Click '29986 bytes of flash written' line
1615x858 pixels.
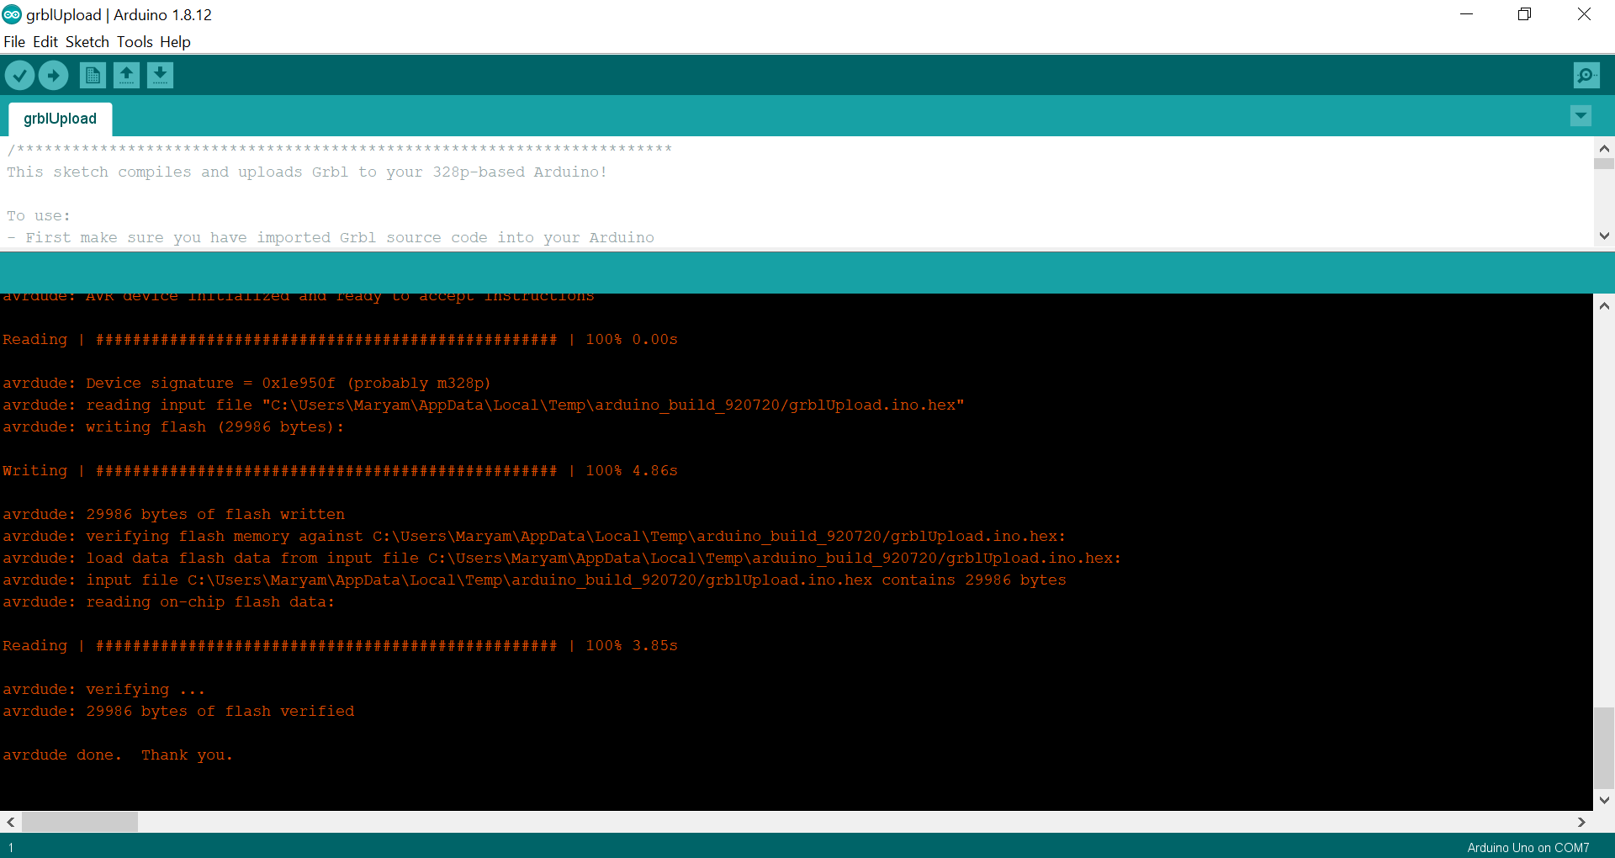[x=173, y=515]
